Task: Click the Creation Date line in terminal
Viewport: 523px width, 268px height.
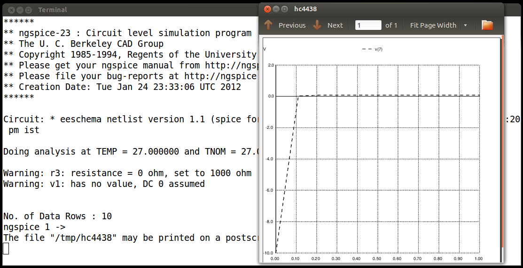Action: 122,87
